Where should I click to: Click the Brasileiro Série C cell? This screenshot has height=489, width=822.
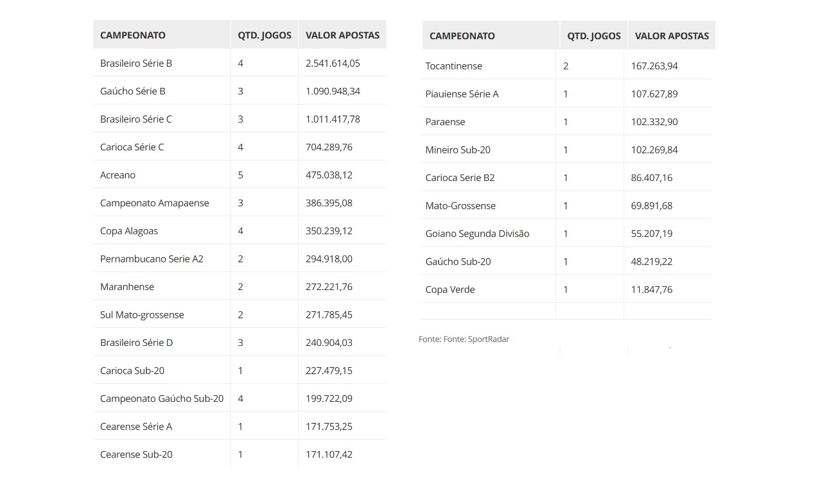[136, 119]
